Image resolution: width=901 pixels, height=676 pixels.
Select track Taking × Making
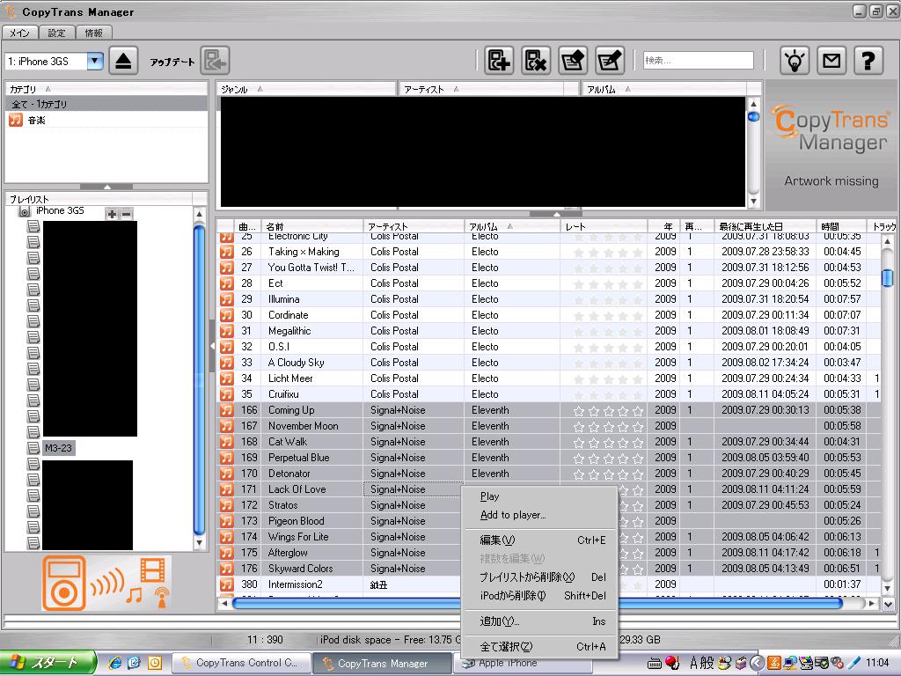tap(549, 252)
